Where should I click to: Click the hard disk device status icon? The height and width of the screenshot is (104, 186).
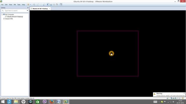coord(167,98)
